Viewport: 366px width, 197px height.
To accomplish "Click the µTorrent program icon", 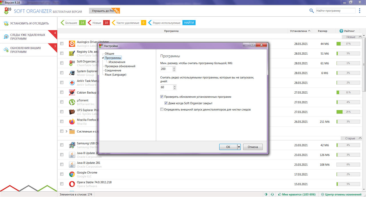I will (x=72, y=102).
